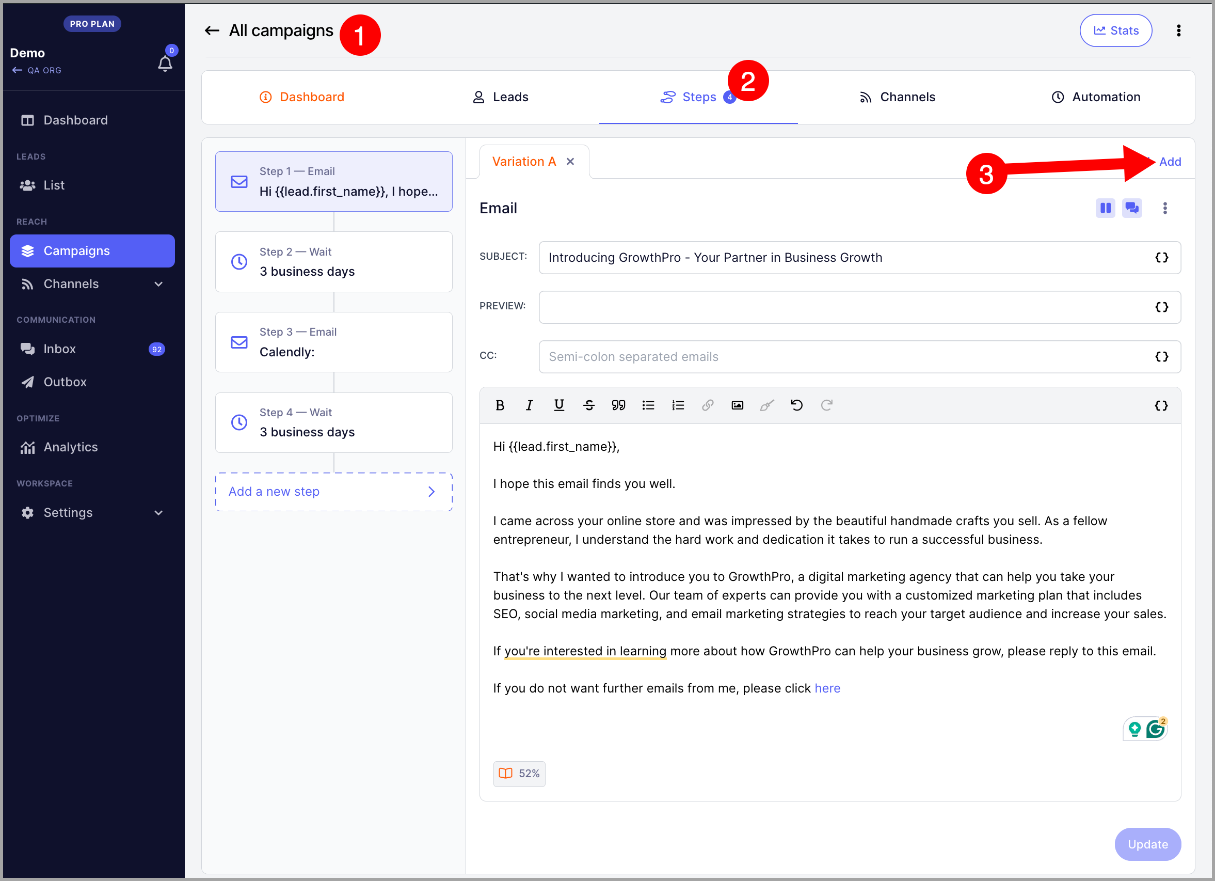
Task: Open the Outbox
Action: coord(92,382)
